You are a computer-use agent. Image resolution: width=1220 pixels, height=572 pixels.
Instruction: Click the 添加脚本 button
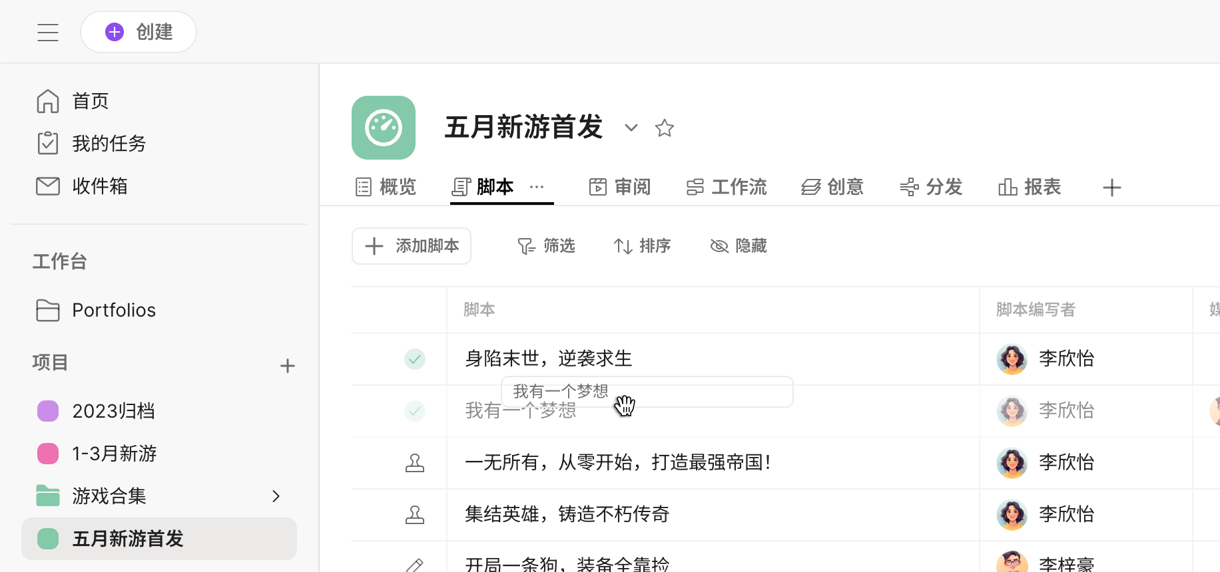(x=412, y=246)
